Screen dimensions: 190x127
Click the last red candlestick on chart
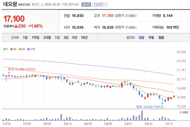click(x=174, y=96)
